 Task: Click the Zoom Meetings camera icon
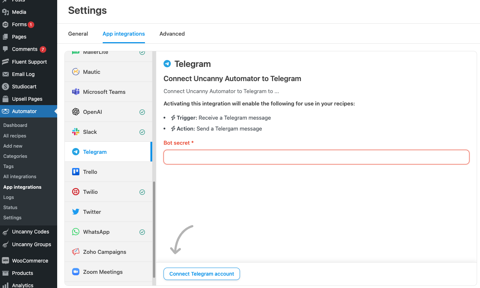pyautogui.click(x=76, y=272)
